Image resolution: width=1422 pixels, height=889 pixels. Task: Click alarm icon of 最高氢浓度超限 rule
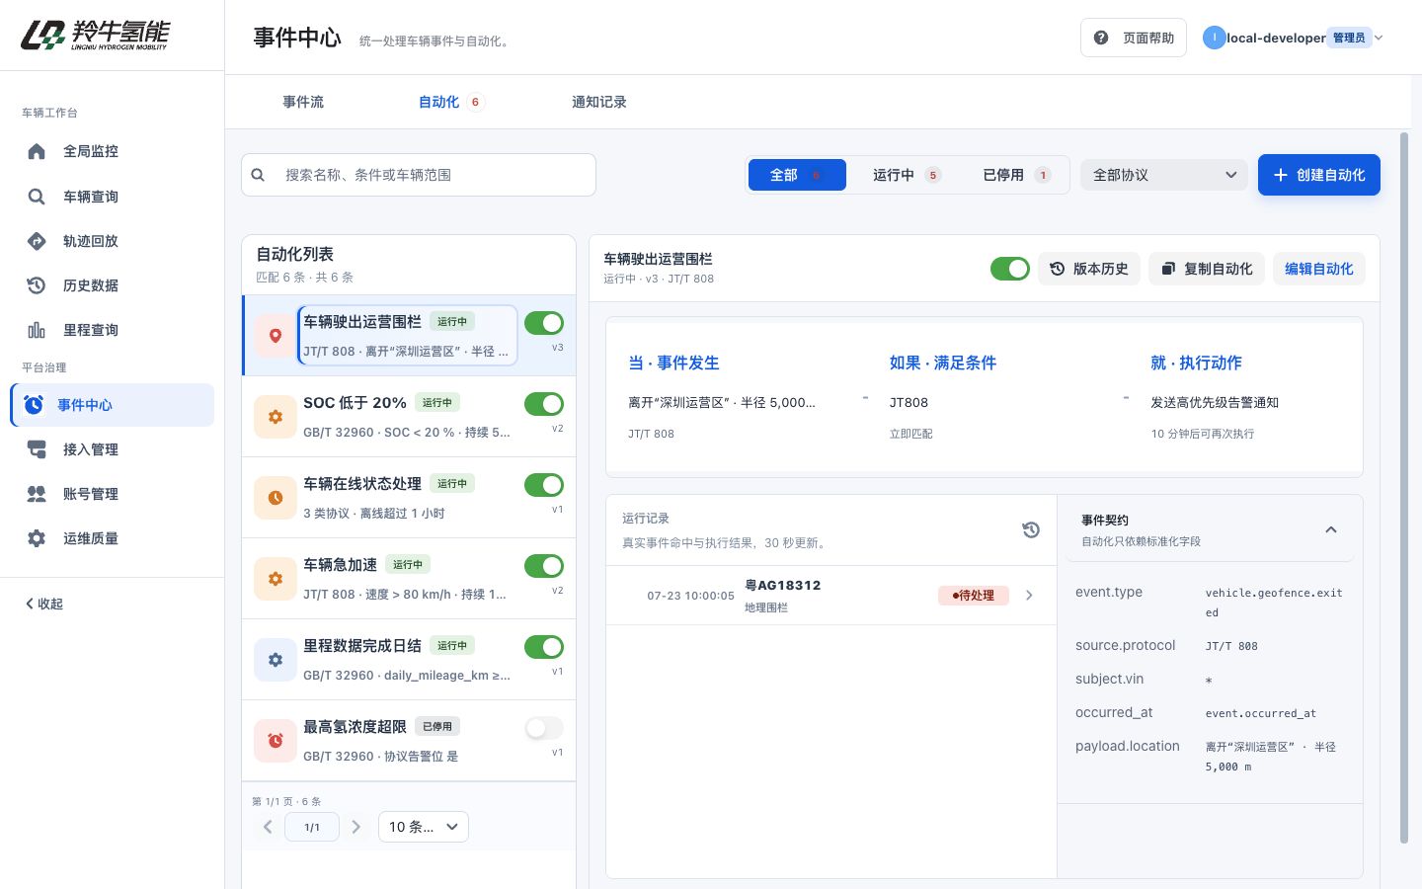pos(276,741)
